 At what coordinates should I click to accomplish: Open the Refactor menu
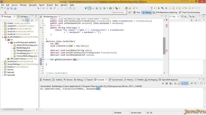(23, 5)
